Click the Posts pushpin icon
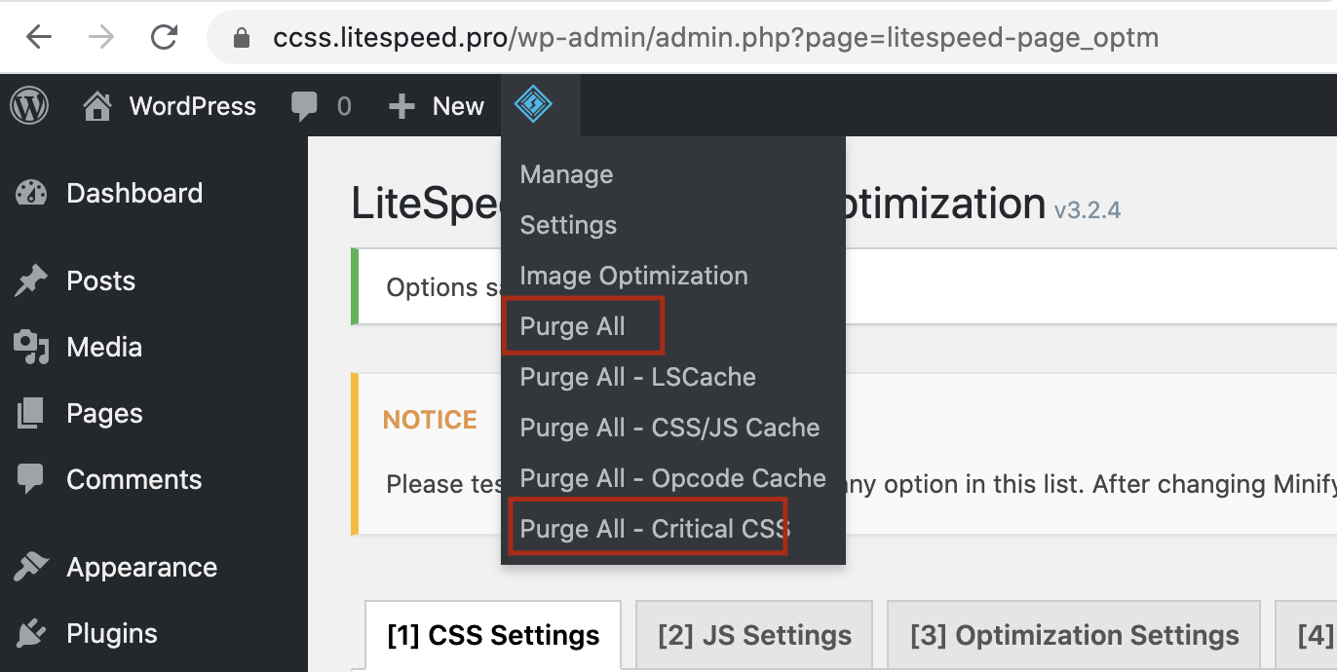The image size is (1337, 672). [31, 281]
